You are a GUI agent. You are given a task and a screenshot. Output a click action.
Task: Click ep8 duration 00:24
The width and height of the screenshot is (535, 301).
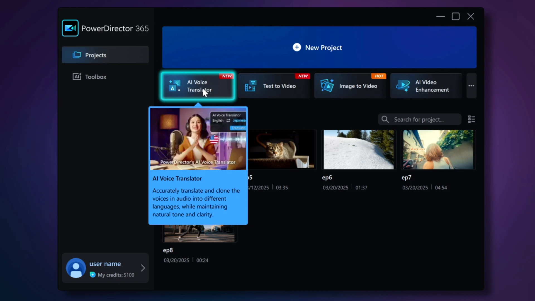(x=202, y=260)
